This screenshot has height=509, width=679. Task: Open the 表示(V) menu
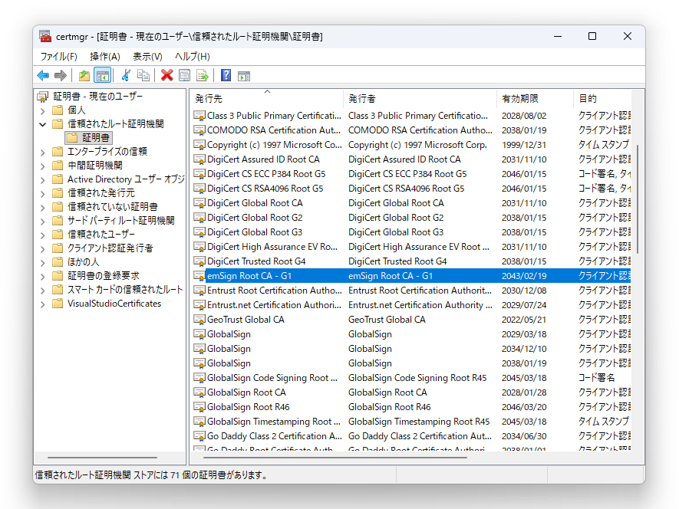pyautogui.click(x=147, y=57)
